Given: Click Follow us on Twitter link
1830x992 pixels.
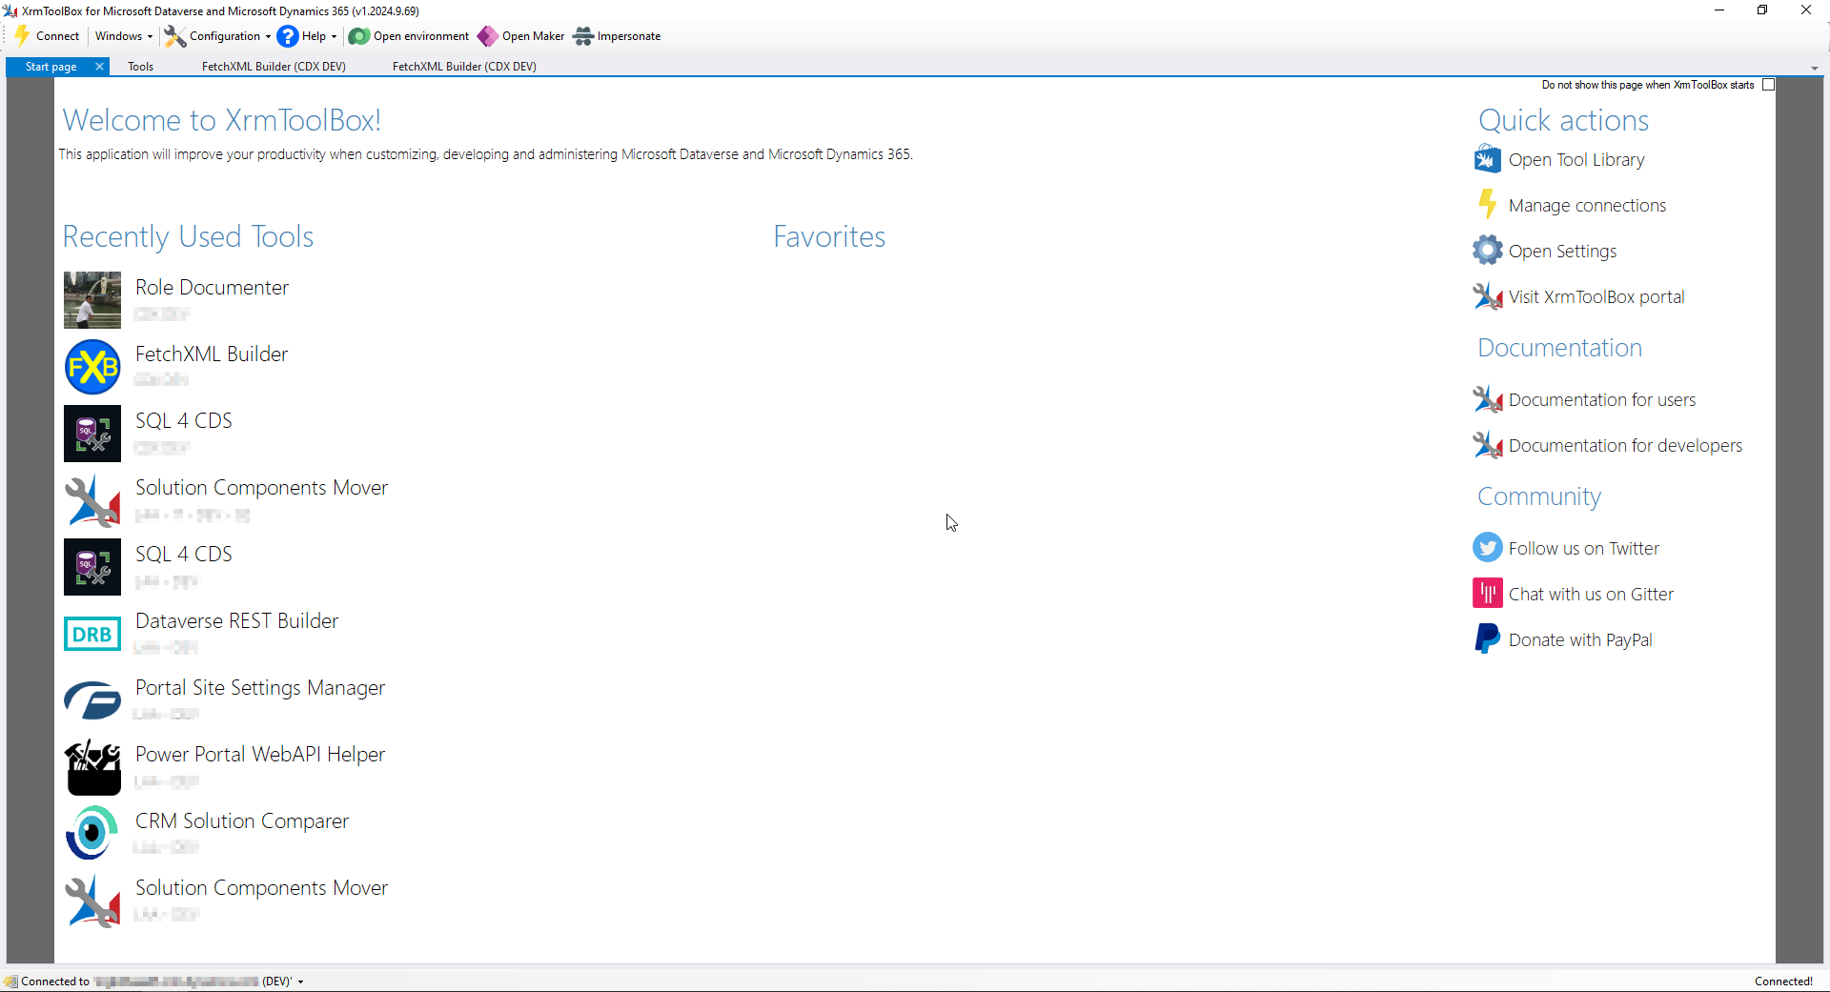Looking at the screenshot, I should click(1584, 548).
